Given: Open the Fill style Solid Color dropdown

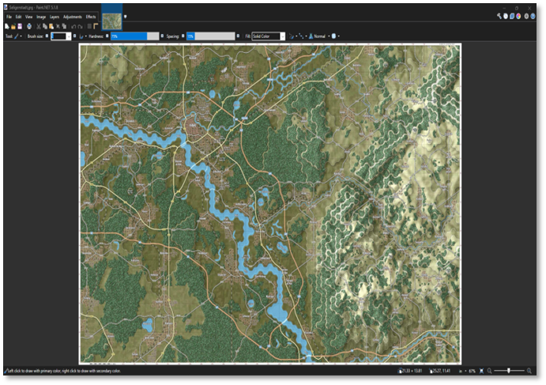Looking at the screenshot, I should click(x=283, y=36).
